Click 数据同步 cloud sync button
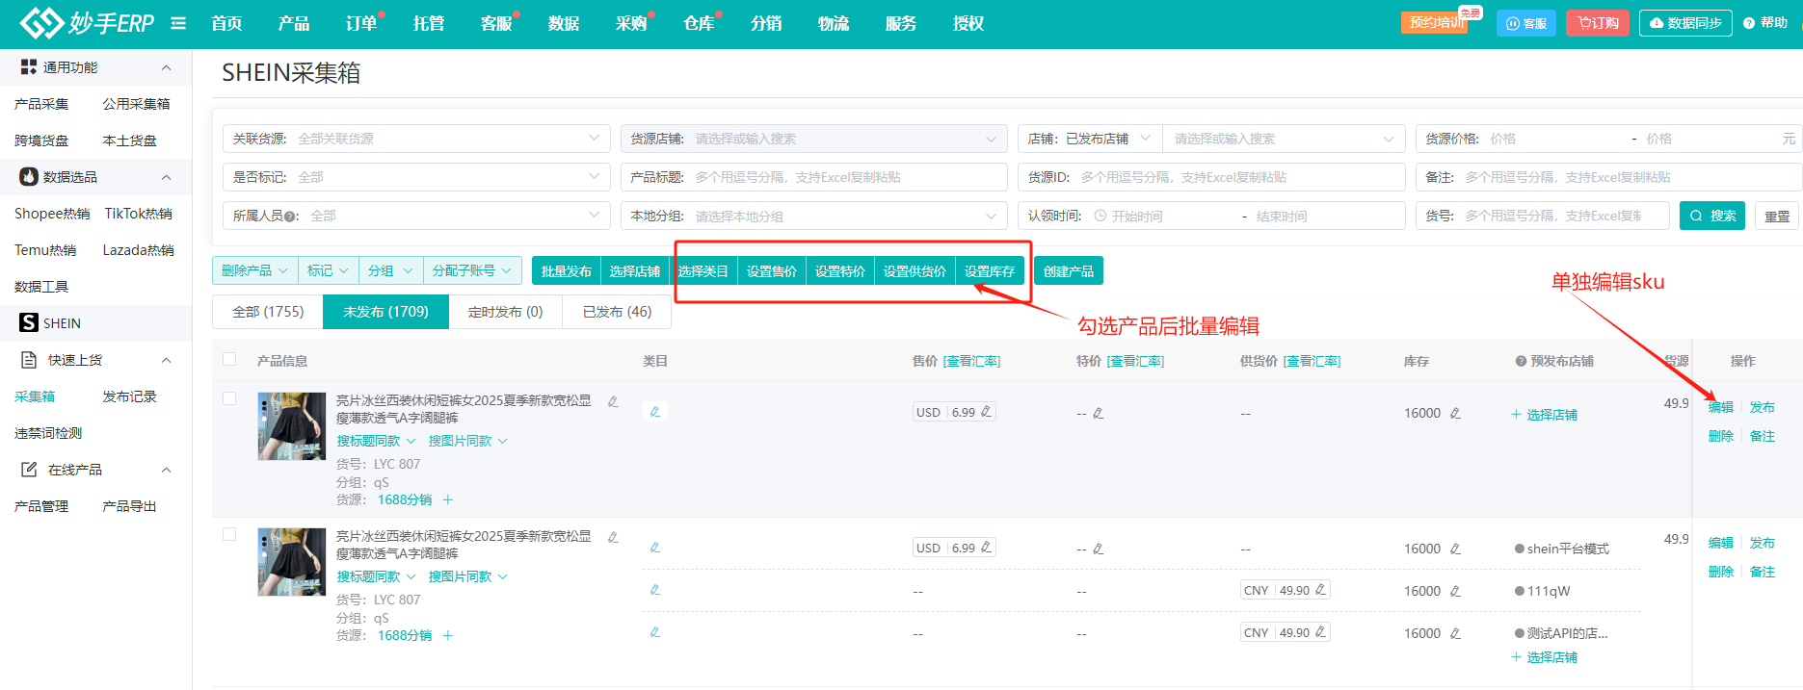Viewport: 1803px width, 690px height. [1685, 23]
